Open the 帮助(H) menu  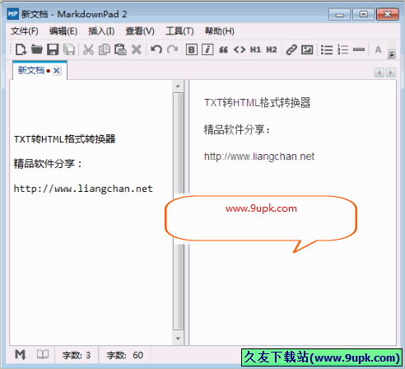coord(220,31)
